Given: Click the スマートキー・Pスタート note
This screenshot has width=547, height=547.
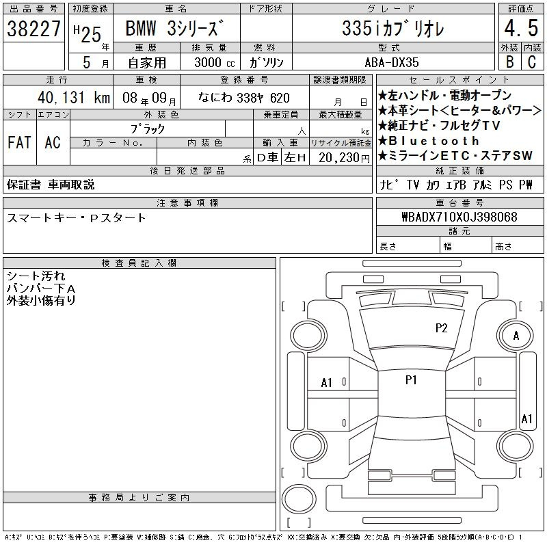Looking at the screenshot, I should [77, 217].
